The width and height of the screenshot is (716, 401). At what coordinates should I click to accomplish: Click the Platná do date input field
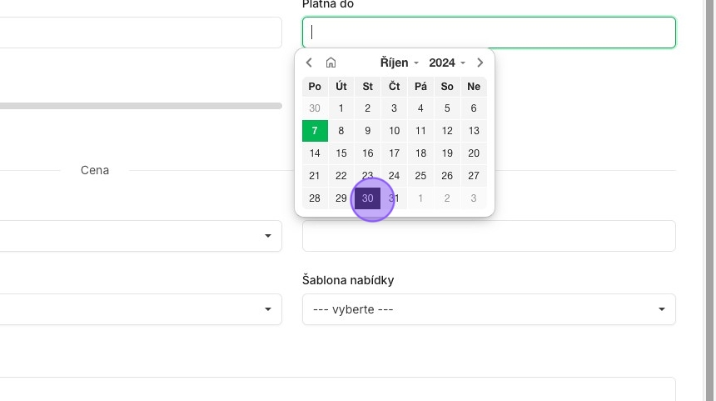click(x=489, y=33)
